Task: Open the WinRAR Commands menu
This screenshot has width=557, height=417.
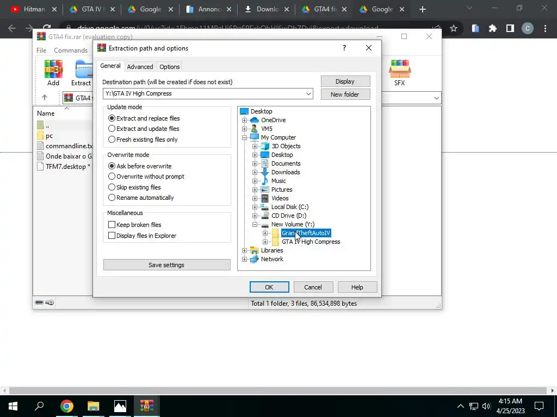Action: tap(71, 50)
